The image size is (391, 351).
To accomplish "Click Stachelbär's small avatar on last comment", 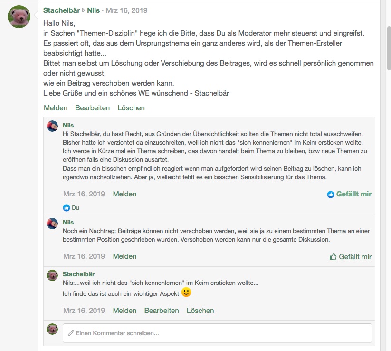I will pos(52,275).
